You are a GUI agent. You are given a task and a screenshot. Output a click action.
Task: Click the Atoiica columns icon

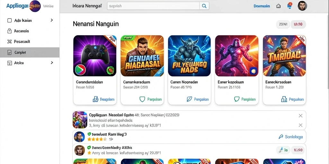point(9,63)
